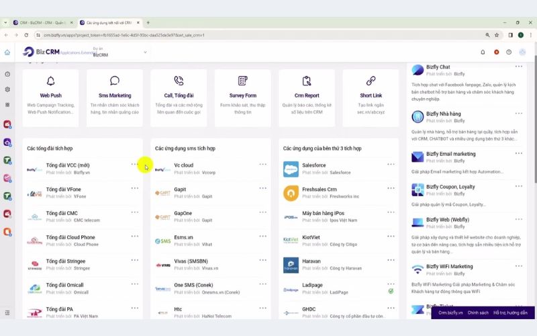Open three-dot menu for Vc cloud
Screen dimensions: 537x336
coord(262,164)
